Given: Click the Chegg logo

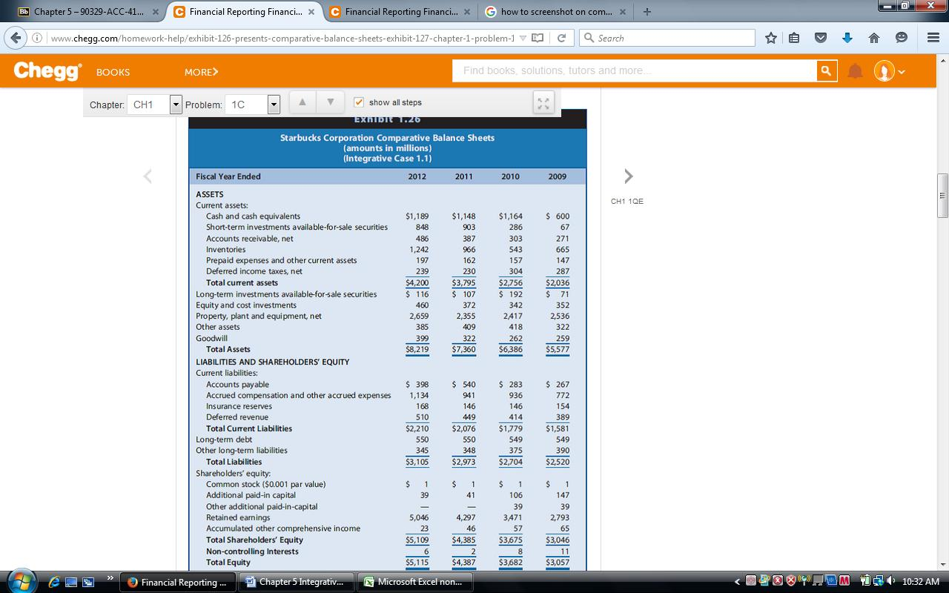Looking at the screenshot, I should pyautogui.click(x=47, y=70).
